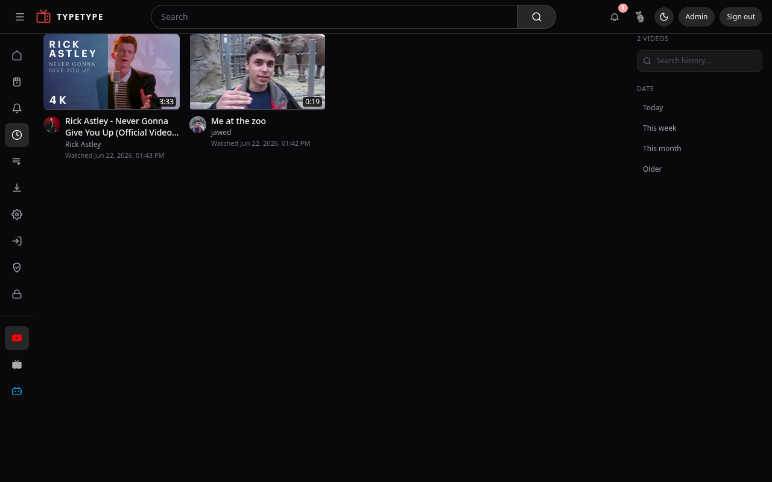
Task: Open settings gear in sidebar
Action: pos(17,214)
